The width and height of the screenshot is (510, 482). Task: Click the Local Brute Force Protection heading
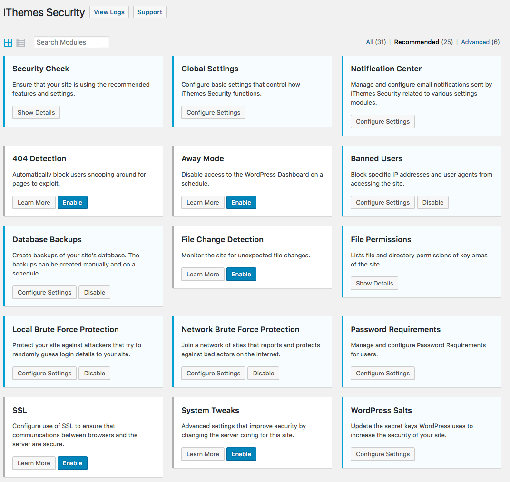click(65, 329)
